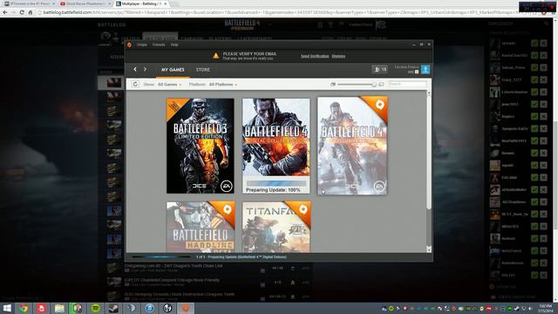Select the Battlefield Hardline Beta tile
This screenshot has width=558, height=314.
coord(201,227)
